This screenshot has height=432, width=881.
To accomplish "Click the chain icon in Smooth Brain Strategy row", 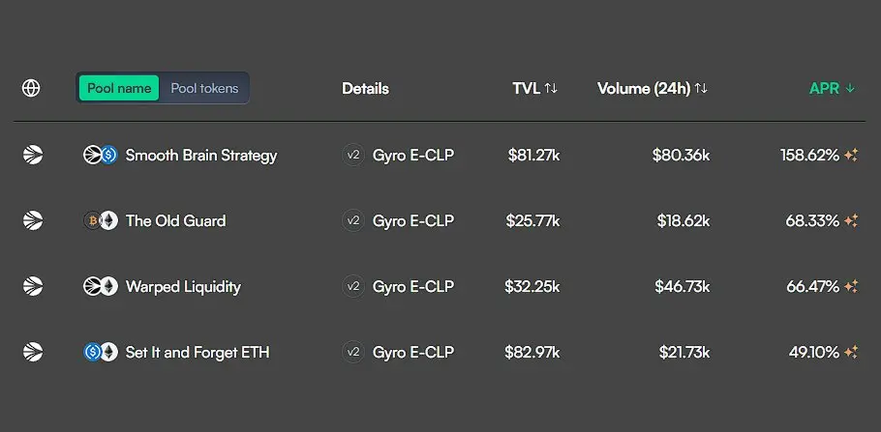I will coord(33,155).
